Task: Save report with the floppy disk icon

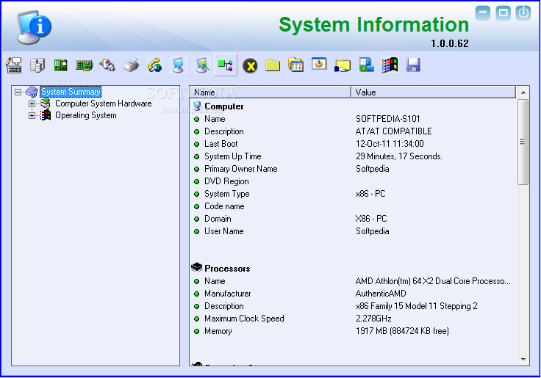Action: click(413, 65)
